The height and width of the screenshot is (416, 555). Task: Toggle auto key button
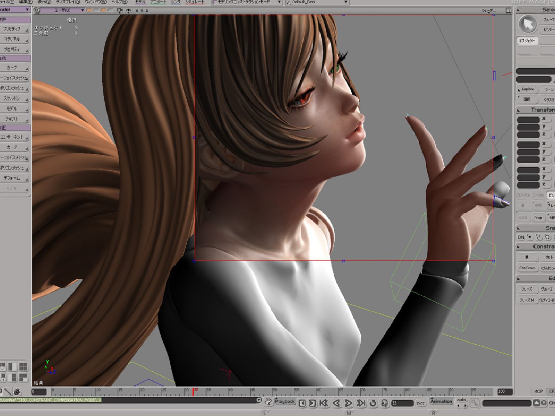[461, 400]
